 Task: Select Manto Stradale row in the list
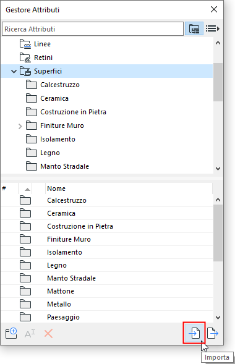pyautogui.click(x=107, y=278)
